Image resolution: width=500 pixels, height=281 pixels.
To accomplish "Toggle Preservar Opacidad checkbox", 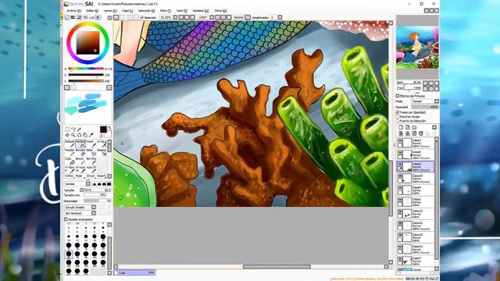I will pos(398,112).
